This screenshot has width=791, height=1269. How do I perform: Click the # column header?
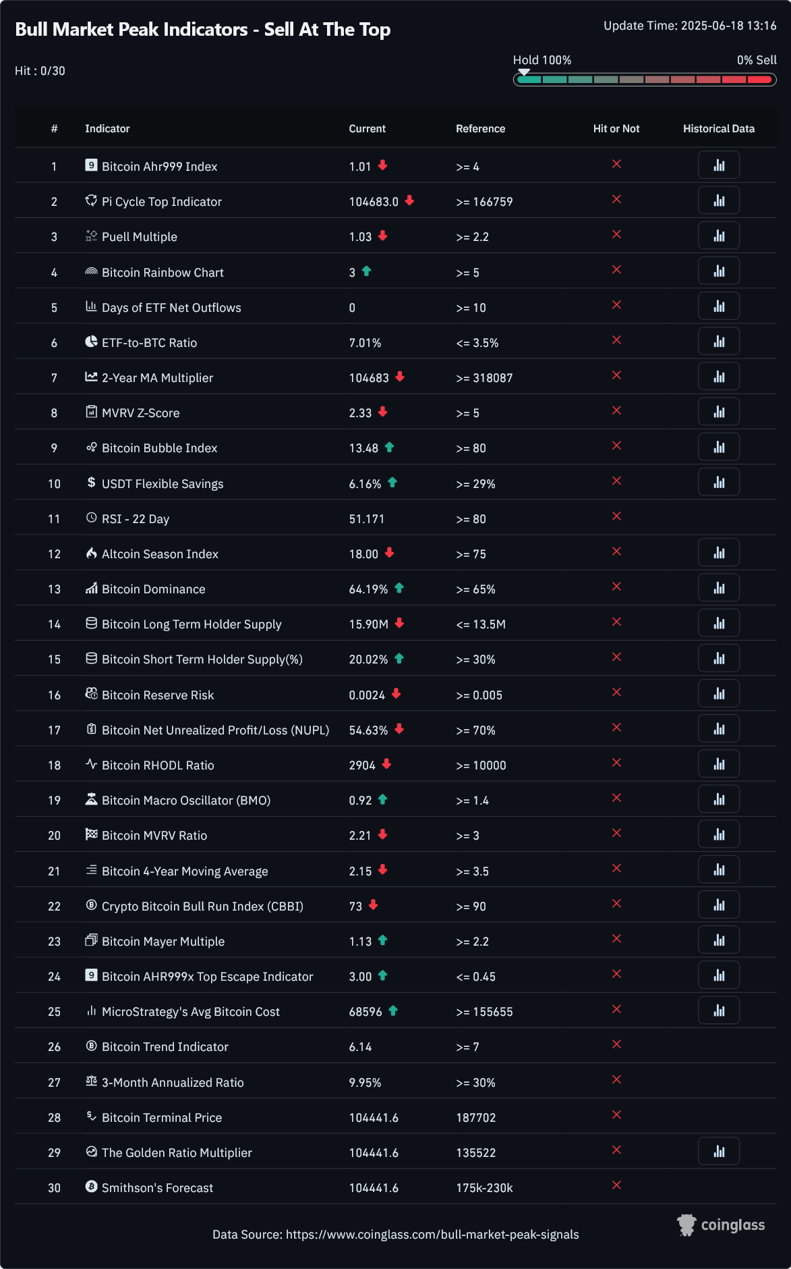54,128
